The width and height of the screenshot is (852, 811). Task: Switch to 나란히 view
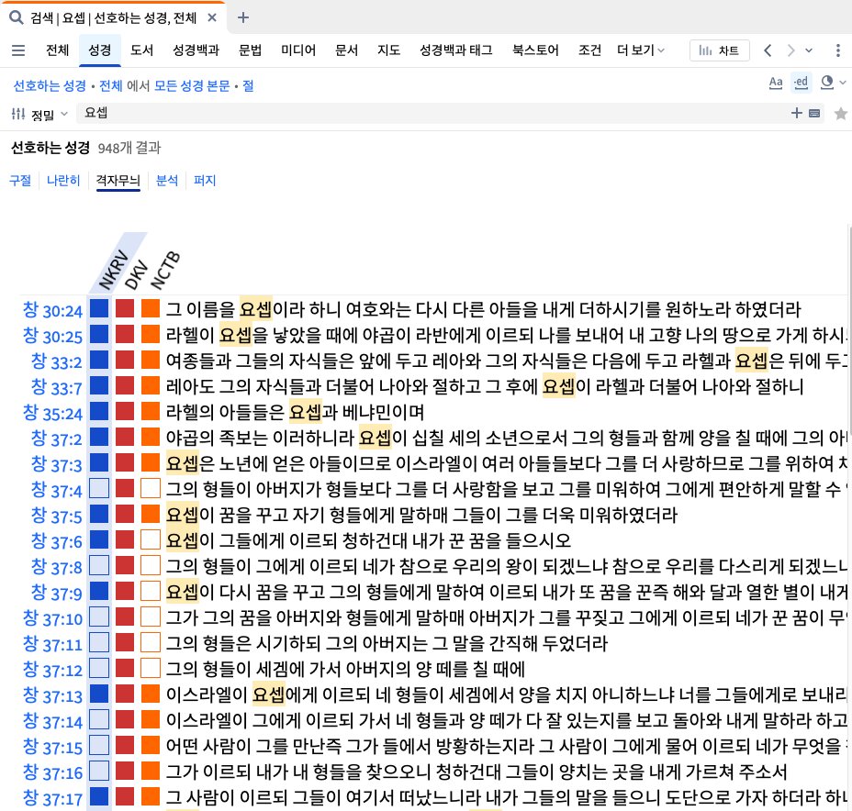click(63, 180)
